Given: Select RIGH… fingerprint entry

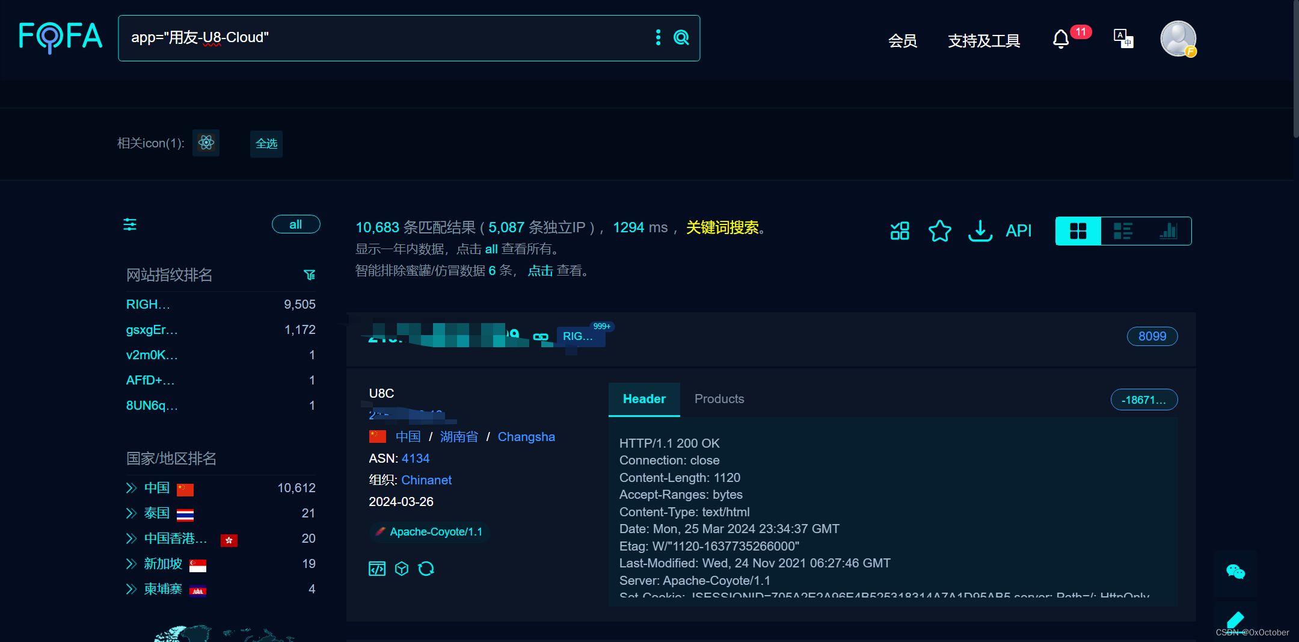Looking at the screenshot, I should pyautogui.click(x=148, y=304).
